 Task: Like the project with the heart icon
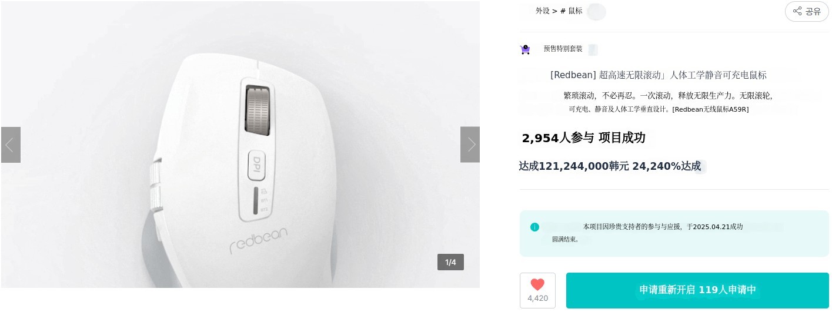537,284
